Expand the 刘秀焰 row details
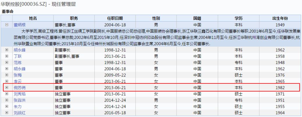Screen dimensions: 302x117 coord(7,94)
